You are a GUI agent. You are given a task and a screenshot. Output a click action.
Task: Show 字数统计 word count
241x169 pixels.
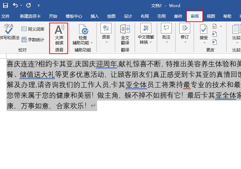click(x=33, y=40)
